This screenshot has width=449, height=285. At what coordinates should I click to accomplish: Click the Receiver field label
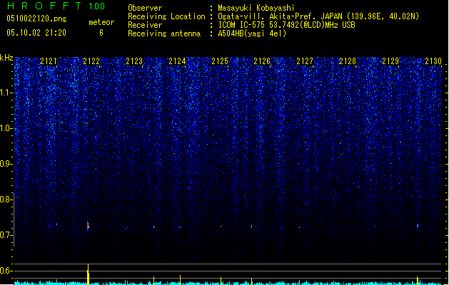point(145,25)
